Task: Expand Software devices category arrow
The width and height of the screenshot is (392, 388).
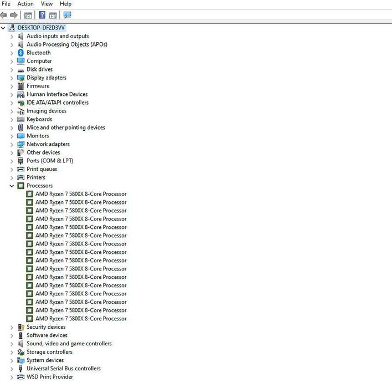Action: (x=12, y=336)
